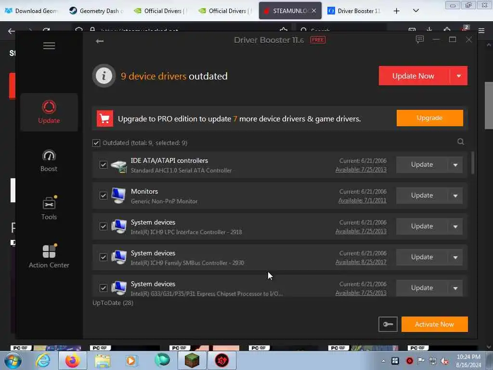Open the Boost section in sidebar
The height and width of the screenshot is (370, 493).
(49, 161)
